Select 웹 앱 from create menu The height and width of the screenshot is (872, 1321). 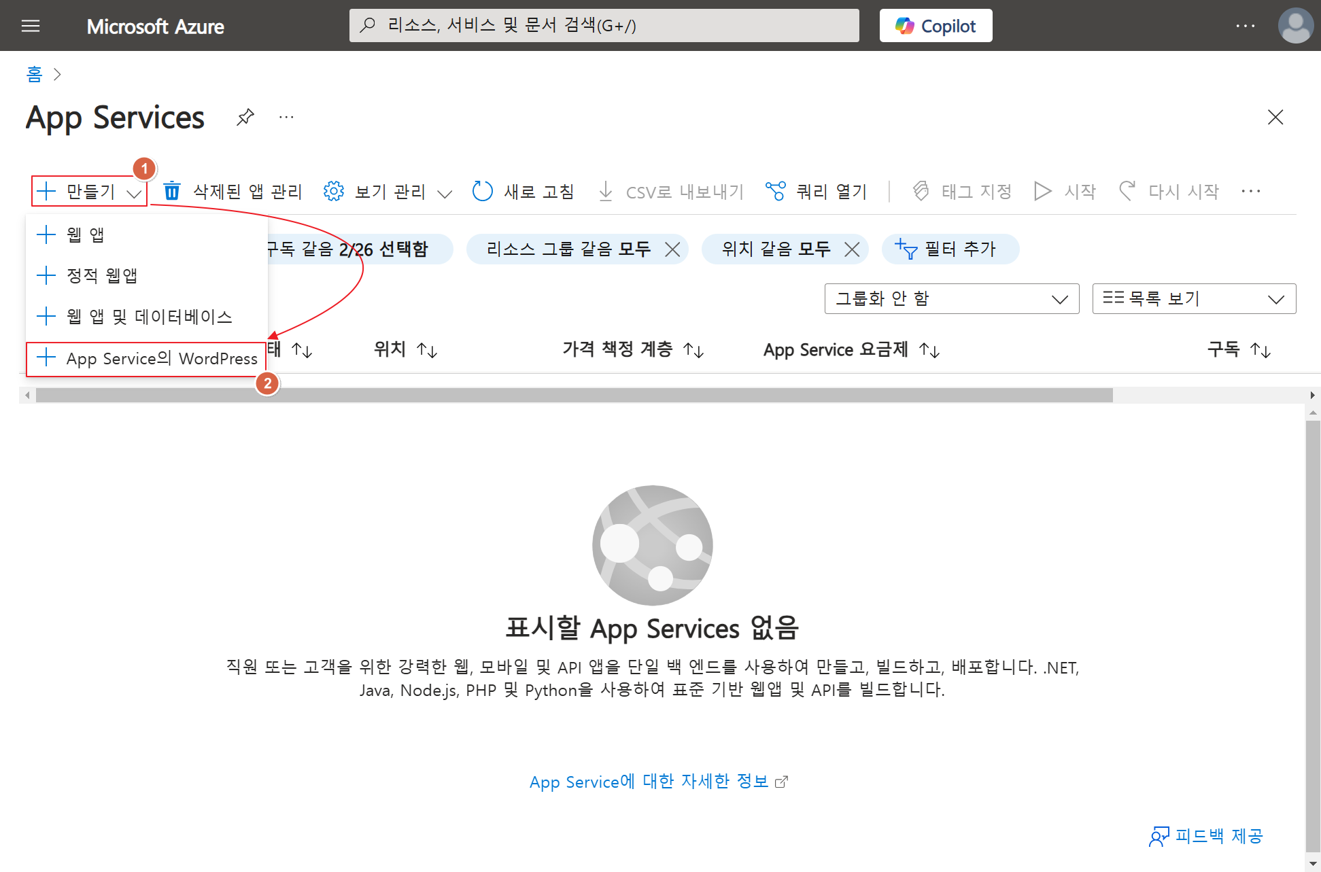point(146,235)
